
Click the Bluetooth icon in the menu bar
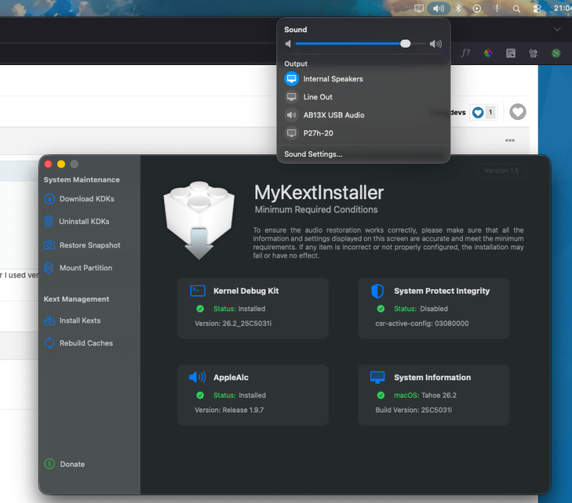tap(458, 8)
